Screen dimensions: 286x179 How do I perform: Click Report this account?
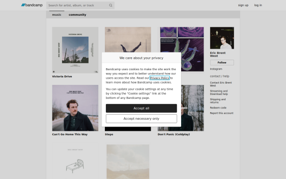(222, 113)
